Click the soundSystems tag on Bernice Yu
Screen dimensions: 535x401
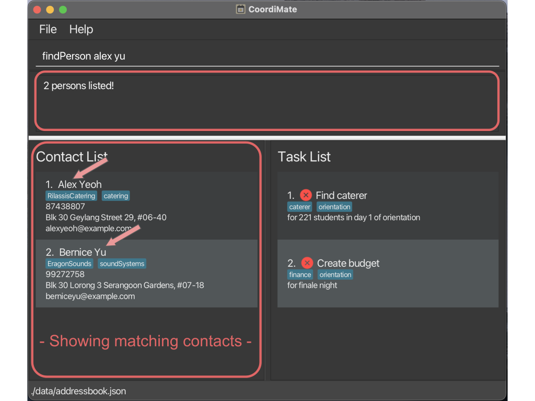122,264
